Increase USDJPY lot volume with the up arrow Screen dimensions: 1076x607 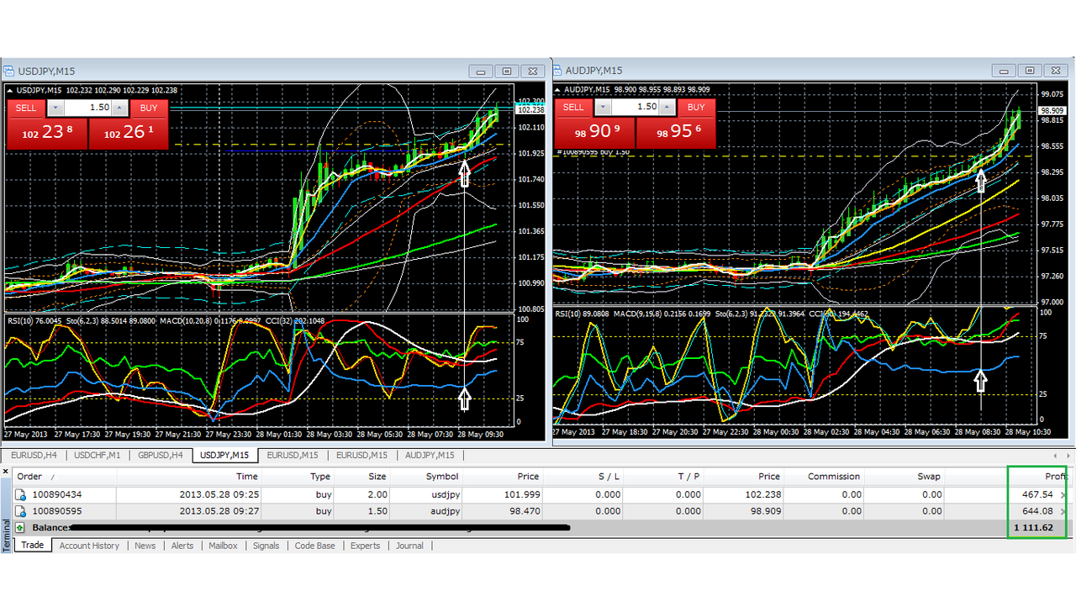point(119,108)
